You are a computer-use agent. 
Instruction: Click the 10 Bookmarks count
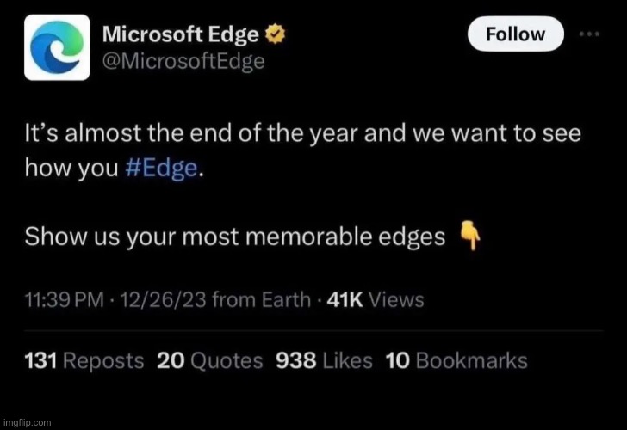coord(456,361)
